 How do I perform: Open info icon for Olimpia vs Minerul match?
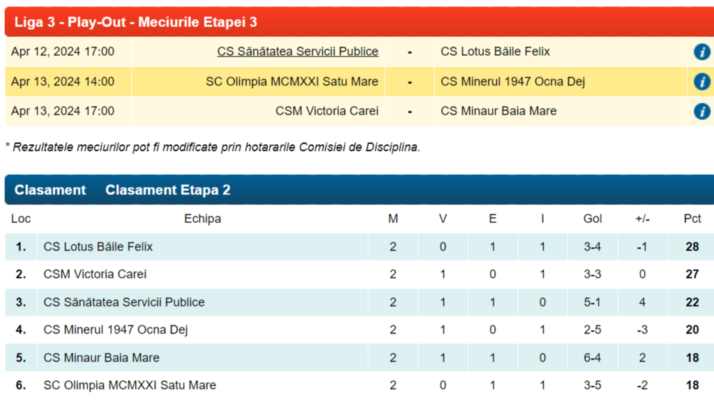[701, 81]
